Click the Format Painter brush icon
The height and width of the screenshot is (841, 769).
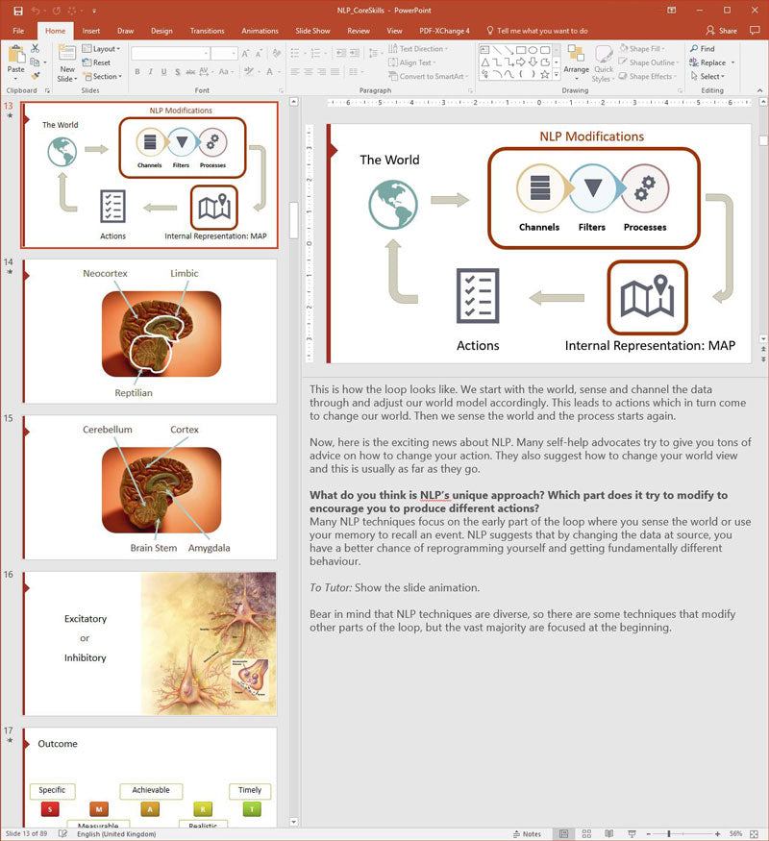coord(36,76)
